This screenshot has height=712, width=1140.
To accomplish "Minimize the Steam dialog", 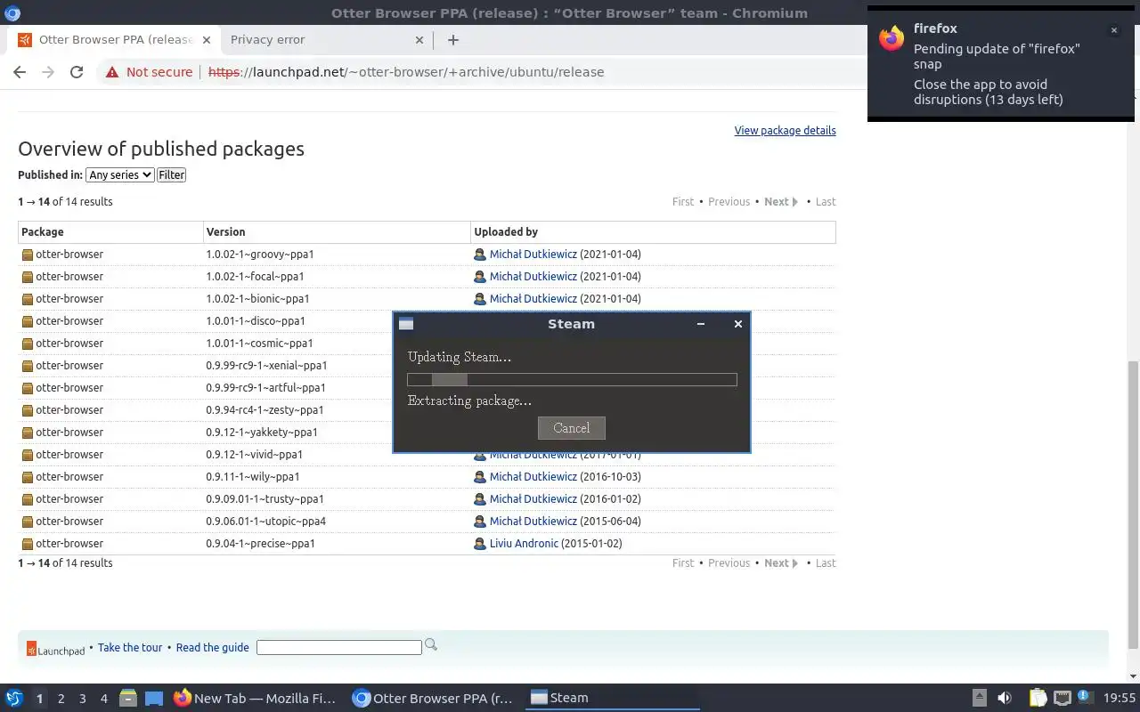I will [x=701, y=324].
